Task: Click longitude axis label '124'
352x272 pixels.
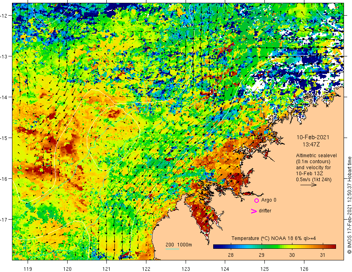Action: [x=225, y=269]
